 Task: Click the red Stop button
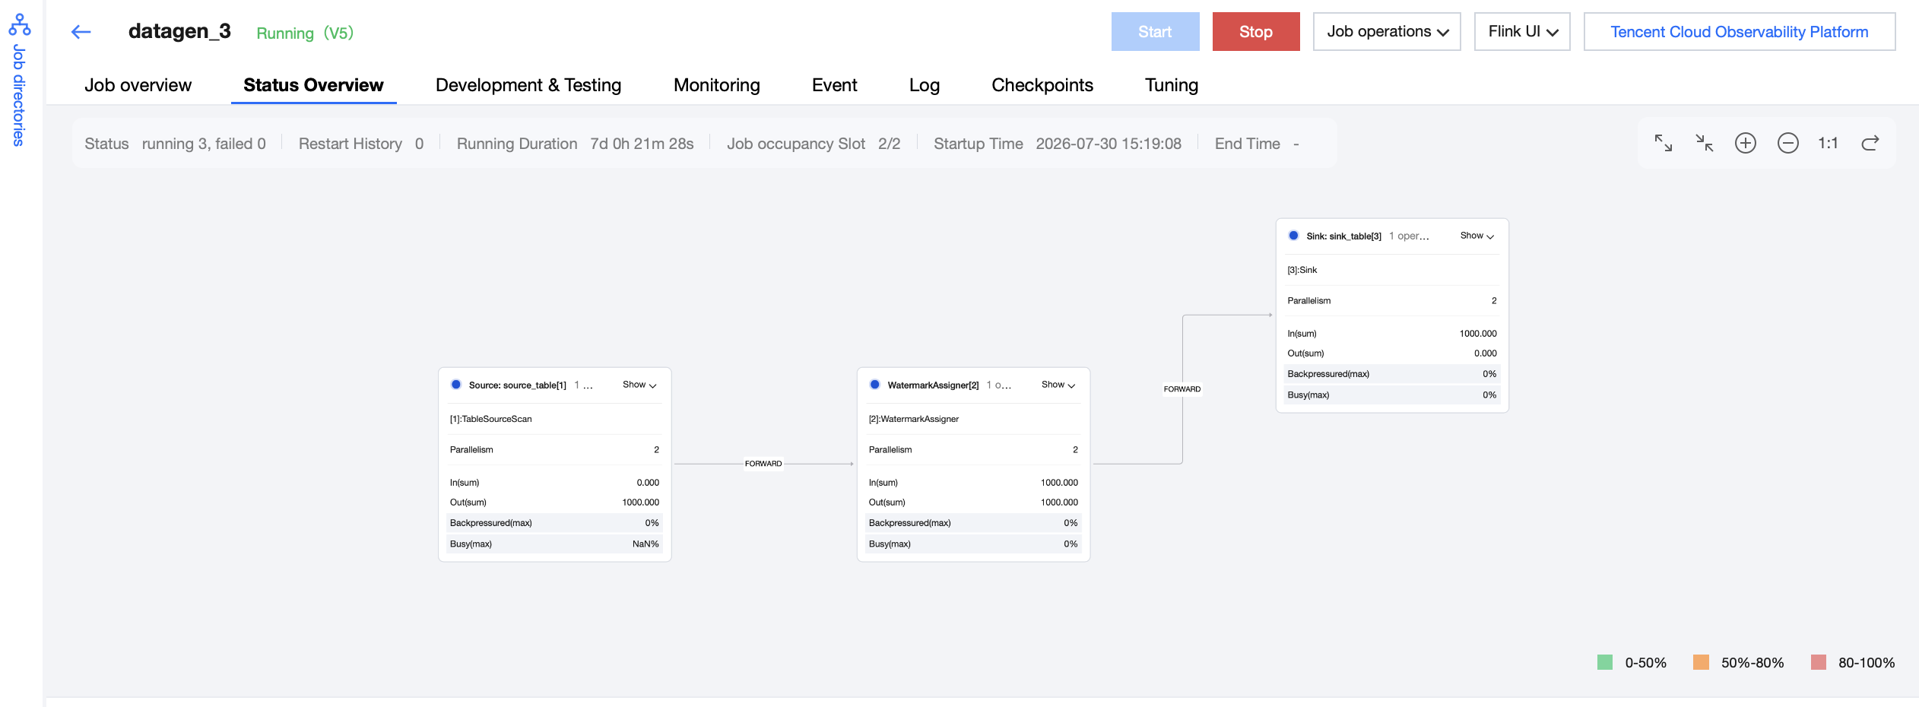[1256, 32]
